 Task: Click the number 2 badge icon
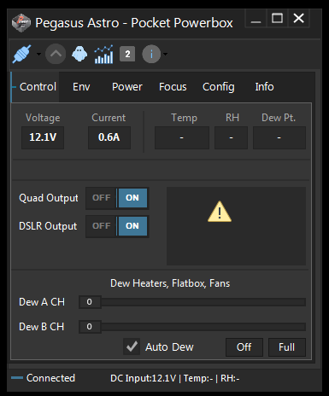(x=127, y=54)
